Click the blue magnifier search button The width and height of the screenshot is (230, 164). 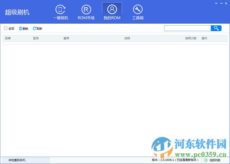coord(216,28)
